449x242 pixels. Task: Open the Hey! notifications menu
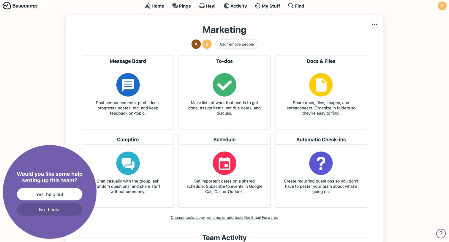point(207,6)
